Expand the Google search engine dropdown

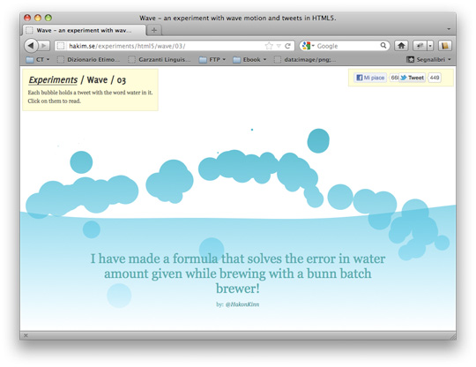click(x=309, y=46)
